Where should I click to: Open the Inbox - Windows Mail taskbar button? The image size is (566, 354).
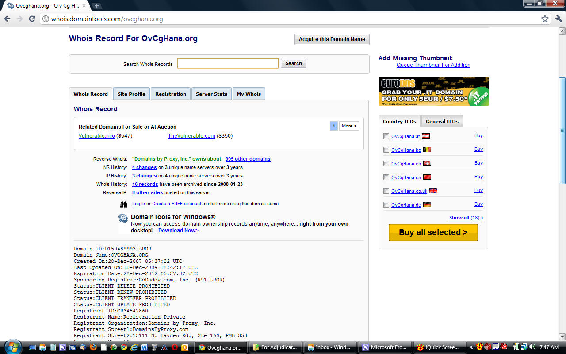coord(330,347)
